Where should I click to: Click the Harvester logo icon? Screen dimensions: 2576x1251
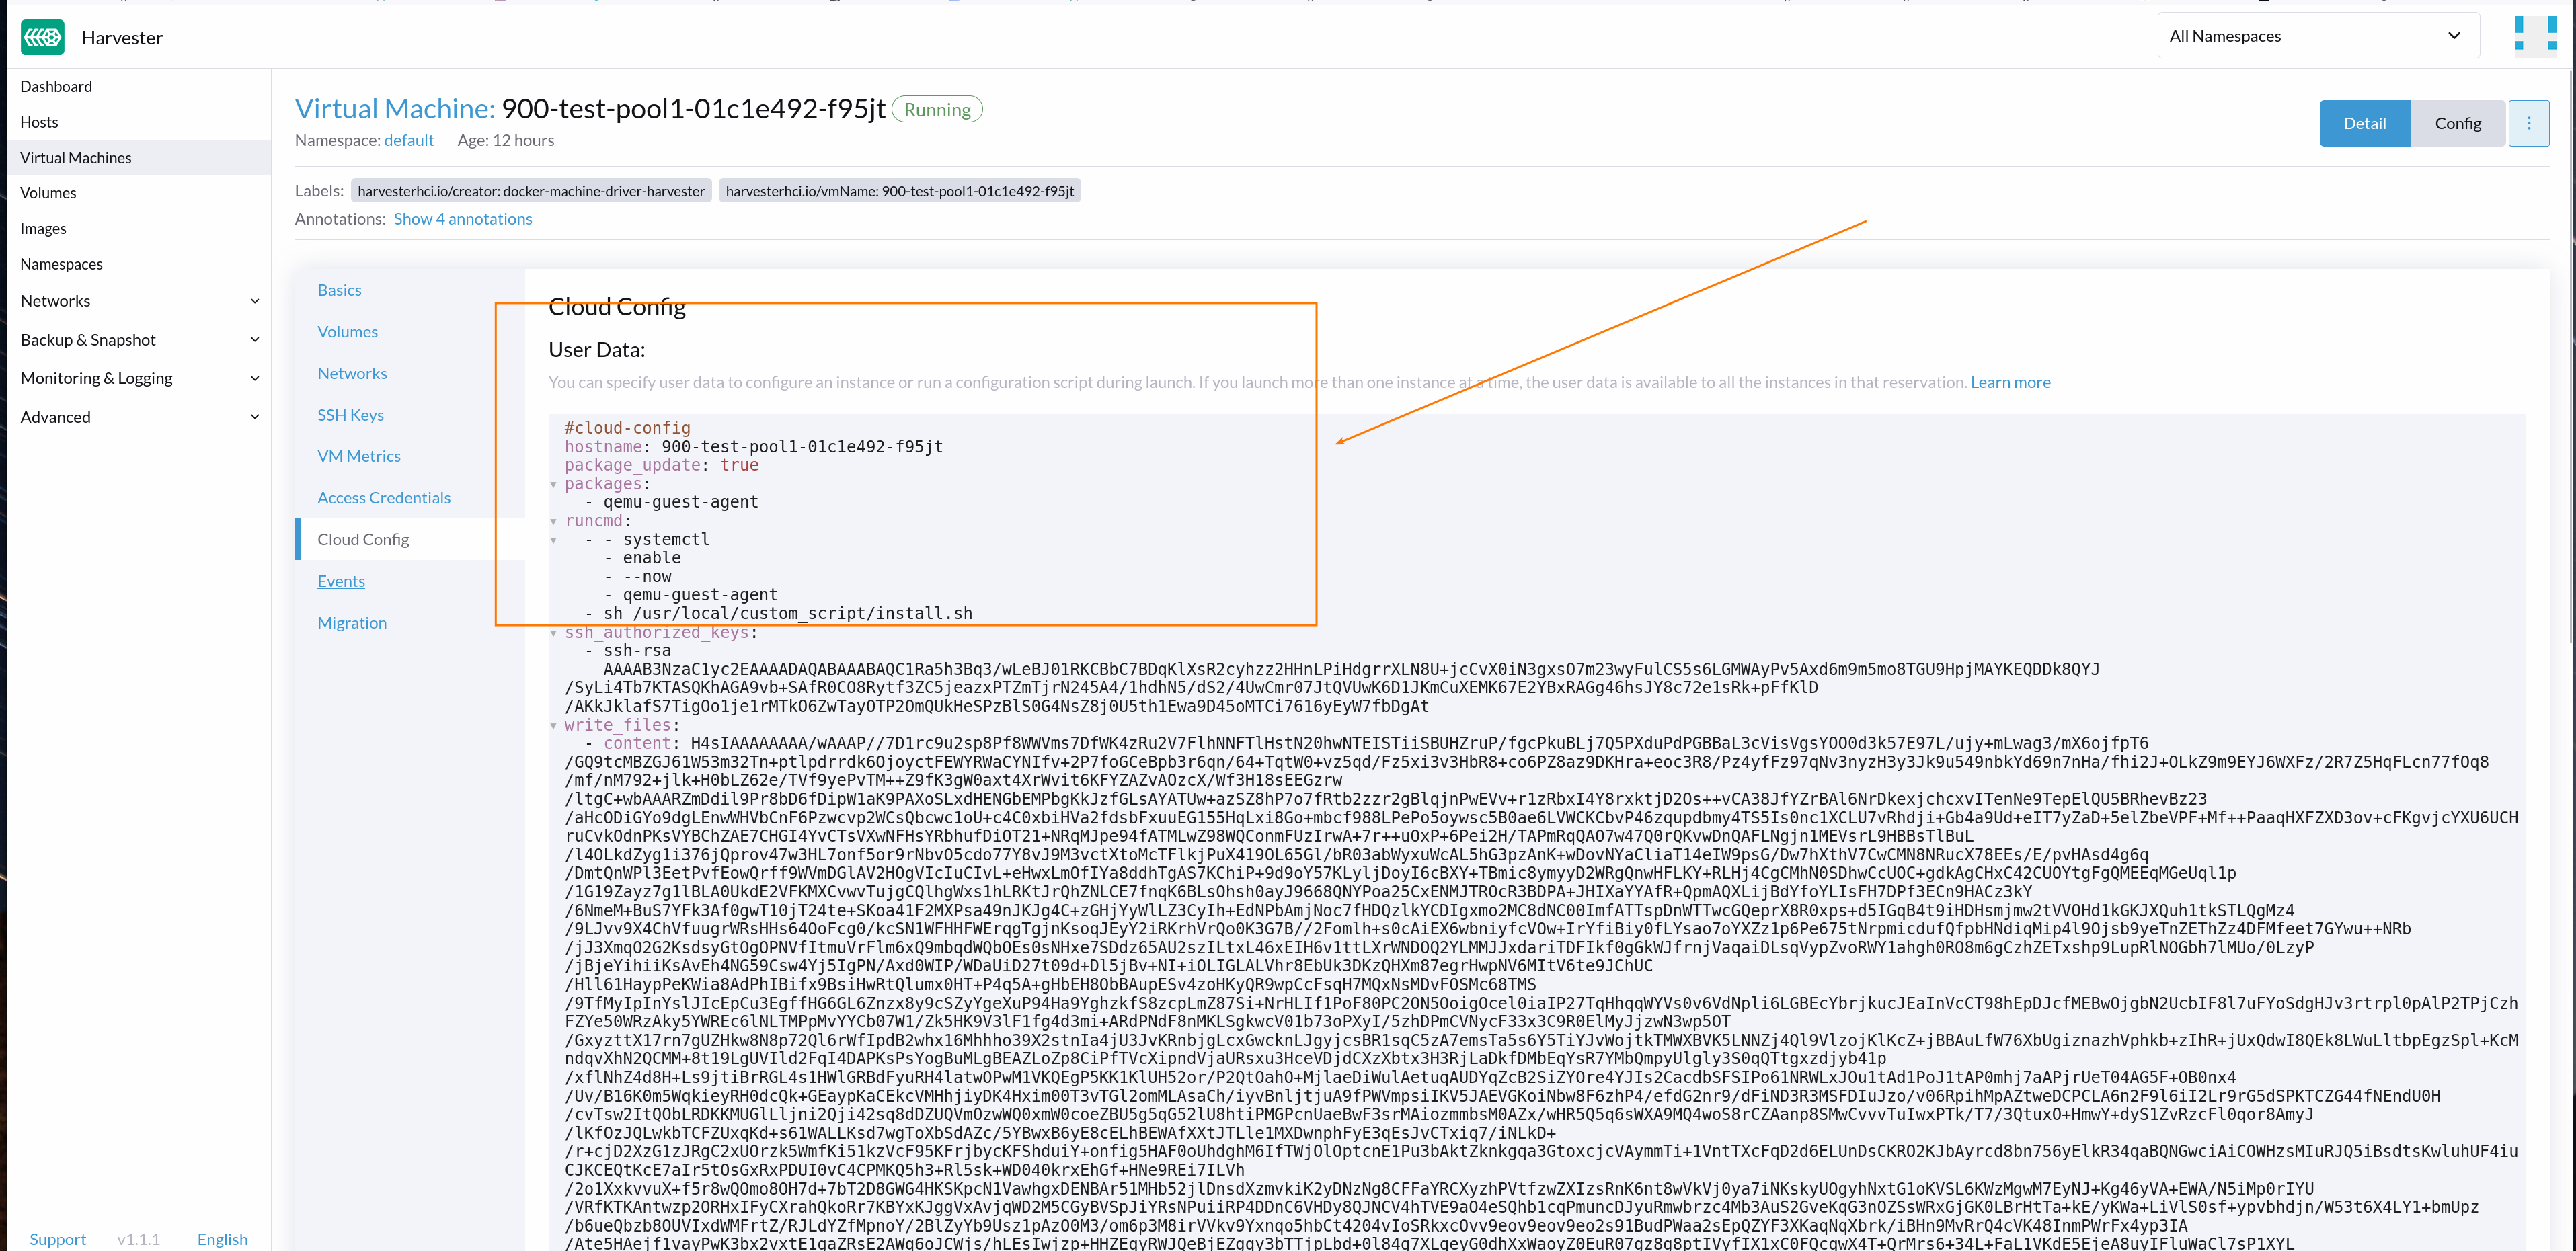point(41,37)
